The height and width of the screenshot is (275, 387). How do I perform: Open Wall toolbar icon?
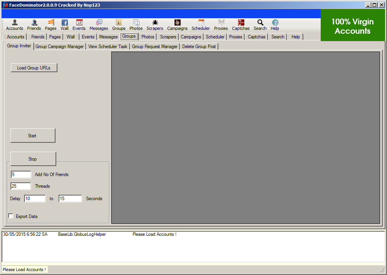65,25
